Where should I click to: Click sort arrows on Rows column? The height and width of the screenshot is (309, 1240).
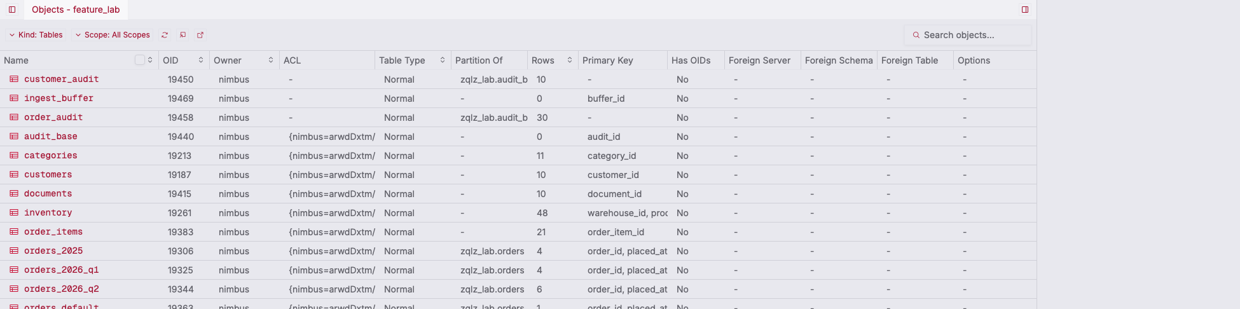570,60
